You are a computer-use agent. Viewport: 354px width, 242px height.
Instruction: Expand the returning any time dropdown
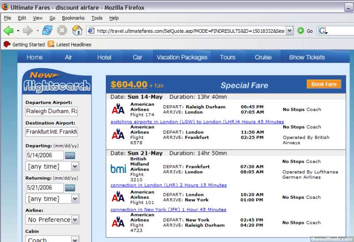(75, 199)
